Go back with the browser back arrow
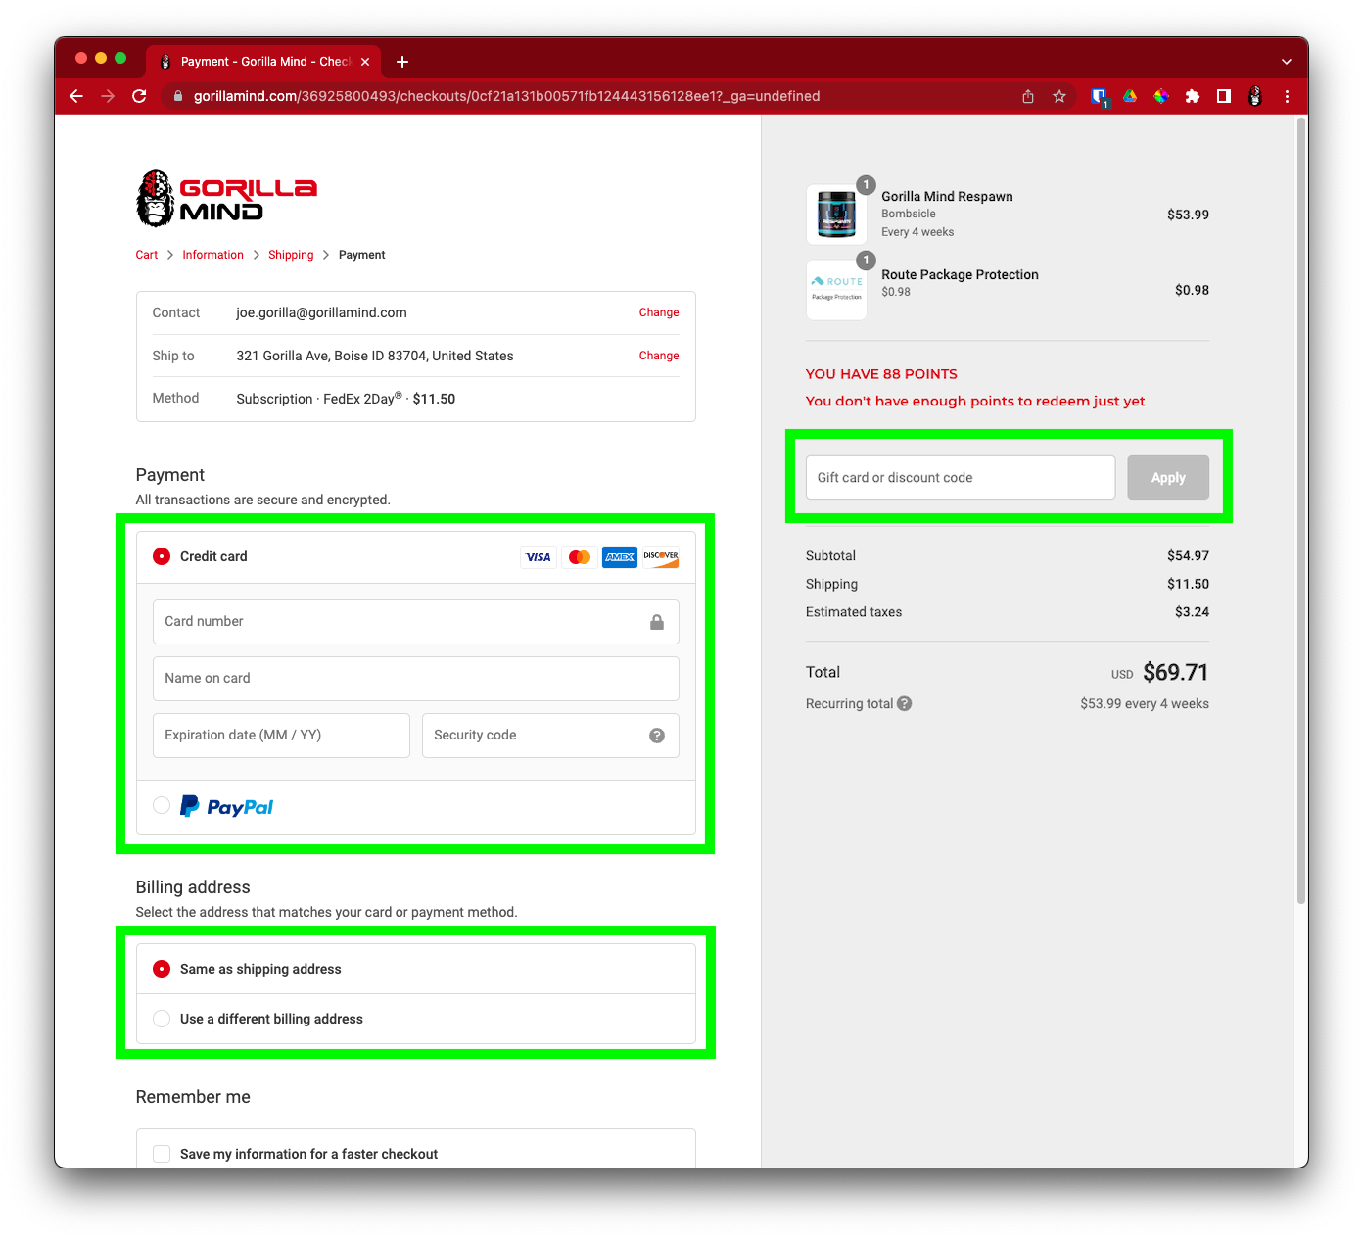Screen dimensions: 1363x1240 click(x=76, y=96)
